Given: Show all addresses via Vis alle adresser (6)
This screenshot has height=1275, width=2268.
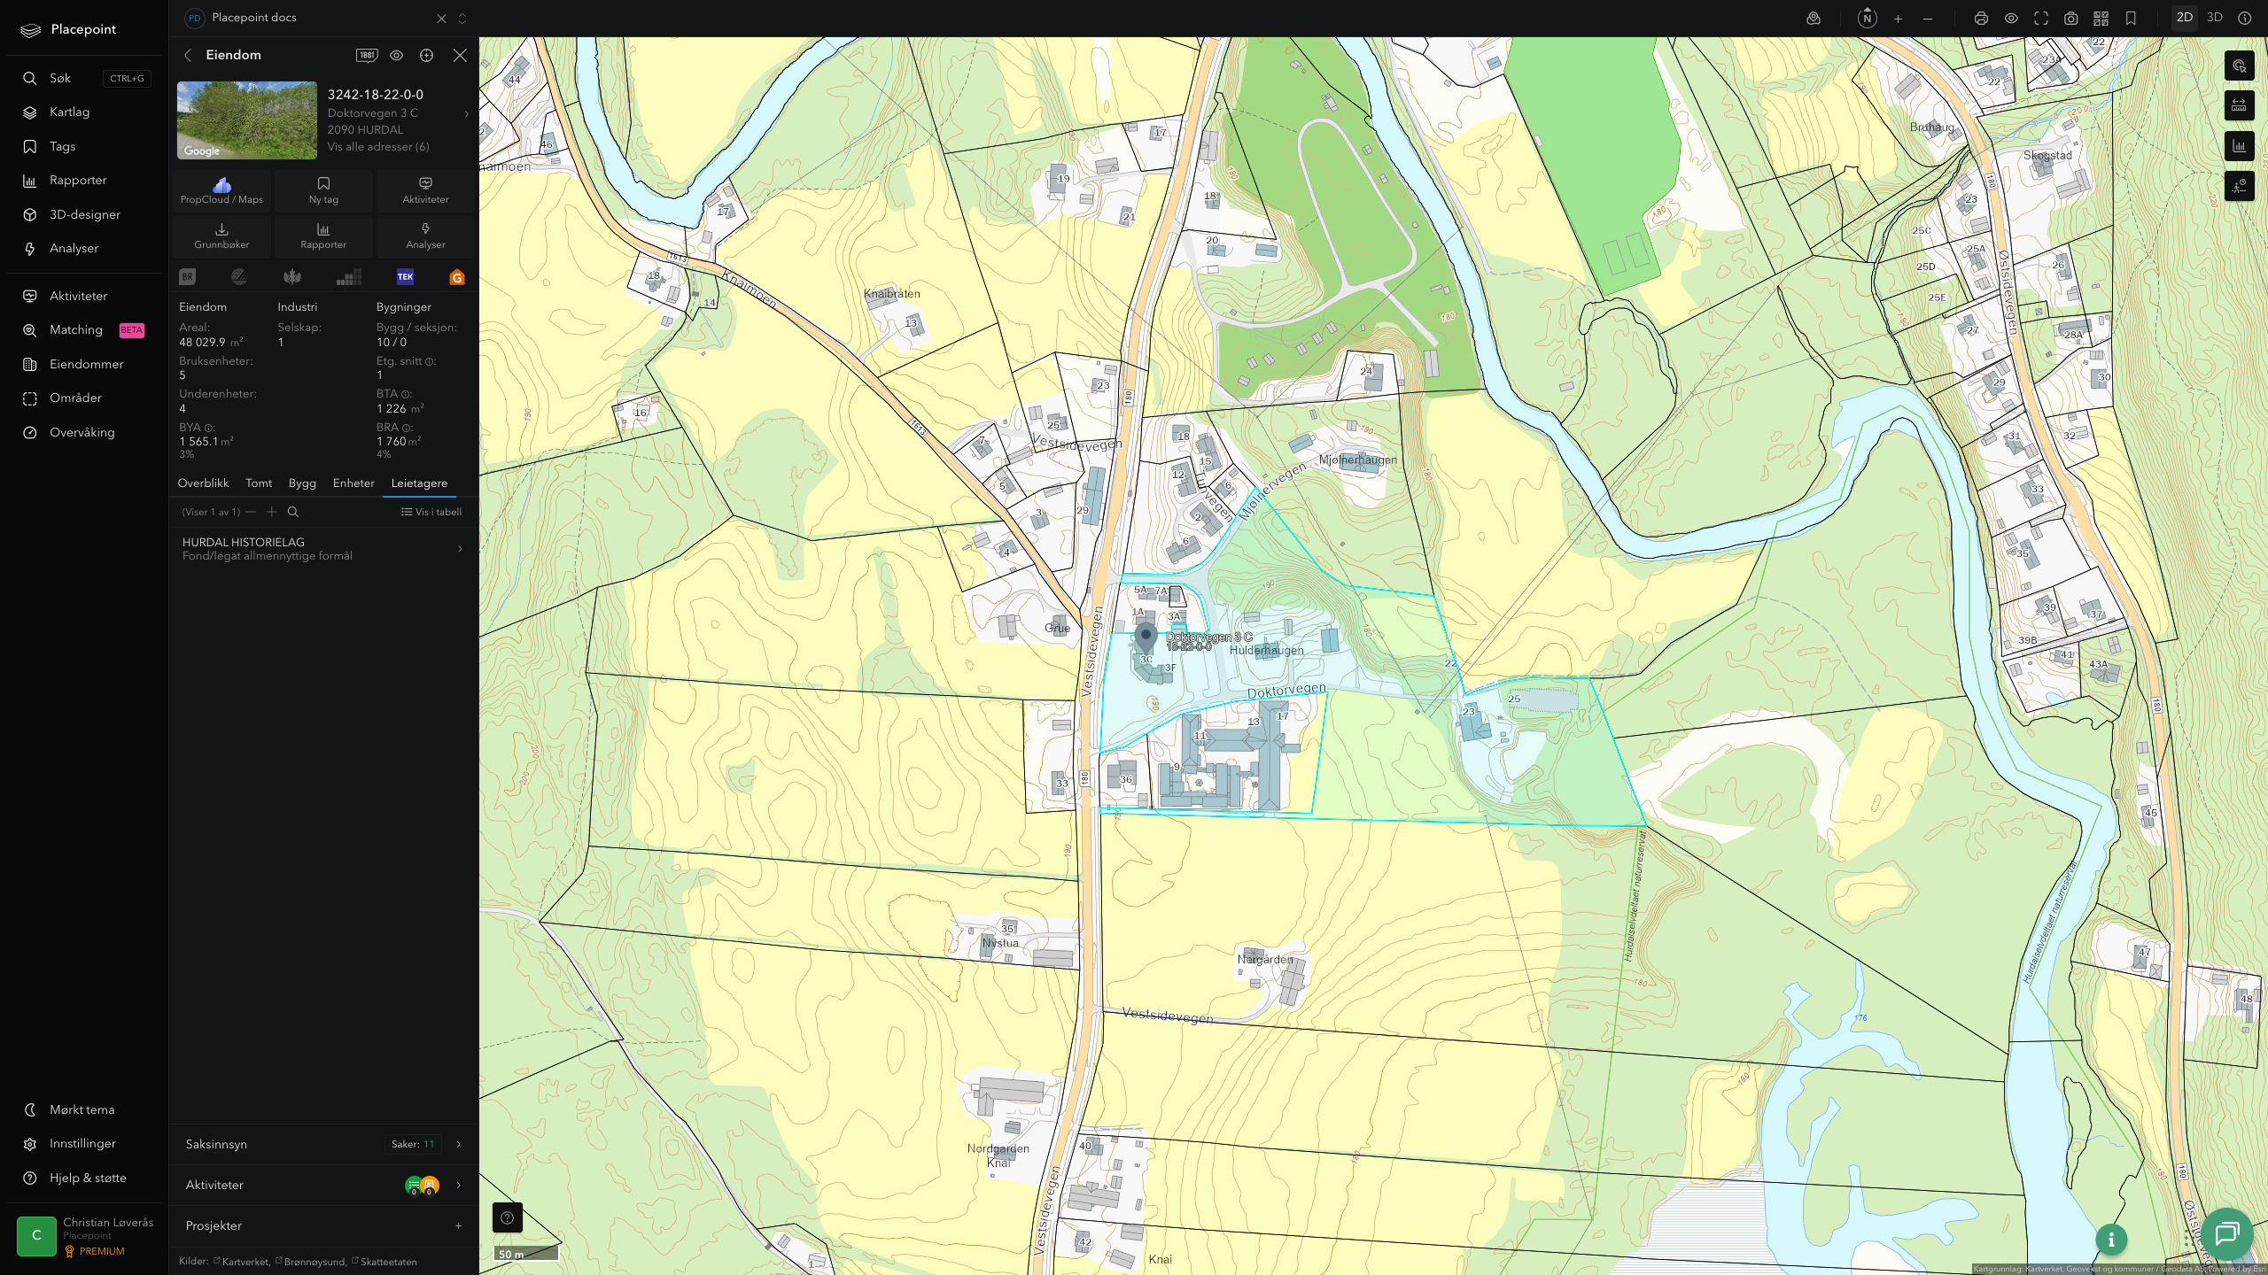Looking at the screenshot, I should tap(378, 147).
